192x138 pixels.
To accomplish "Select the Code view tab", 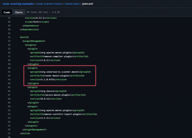I will [x=7, y=12].
